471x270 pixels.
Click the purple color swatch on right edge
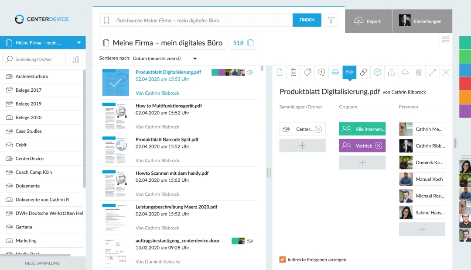point(465,111)
